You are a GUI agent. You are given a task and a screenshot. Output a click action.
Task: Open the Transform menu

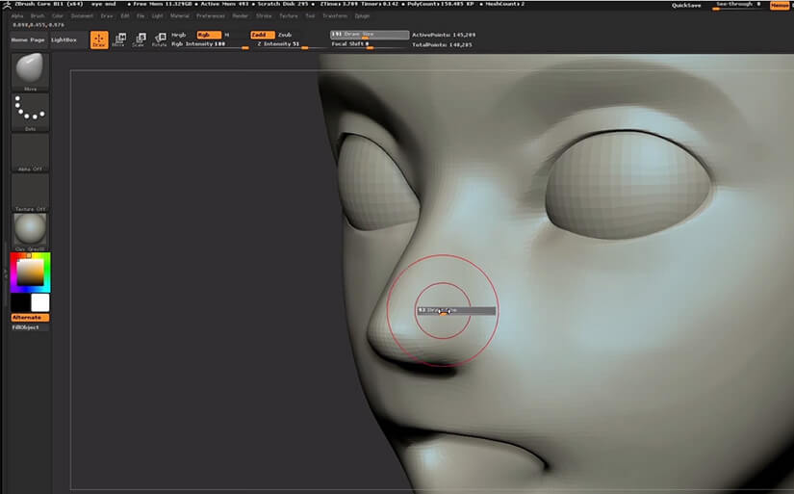pyautogui.click(x=335, y=16)
